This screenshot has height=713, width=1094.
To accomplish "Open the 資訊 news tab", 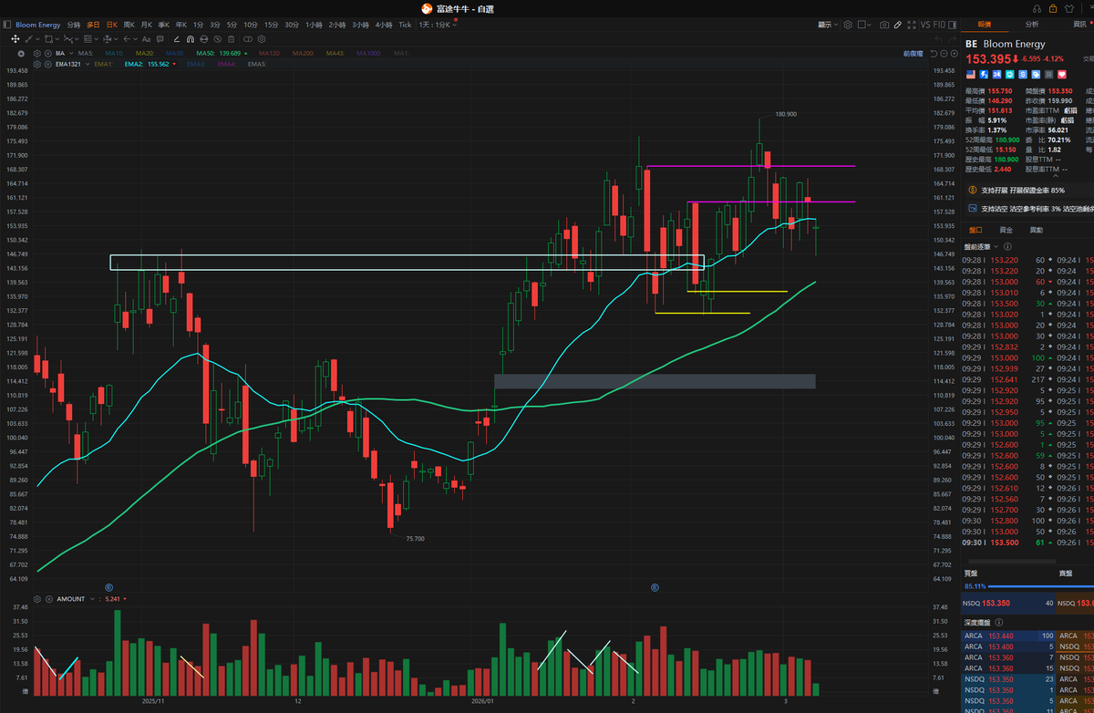I will pos(1079,25).
